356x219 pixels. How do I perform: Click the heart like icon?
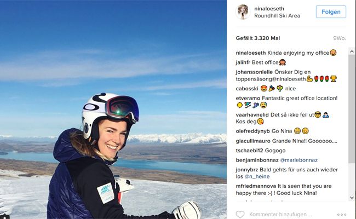tap(240, 214)
